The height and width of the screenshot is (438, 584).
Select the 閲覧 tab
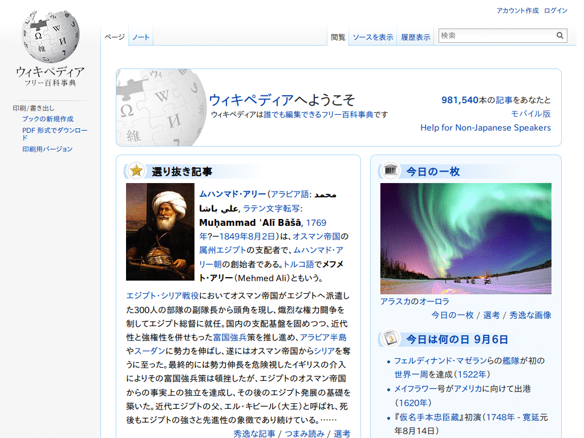(338, 37)
